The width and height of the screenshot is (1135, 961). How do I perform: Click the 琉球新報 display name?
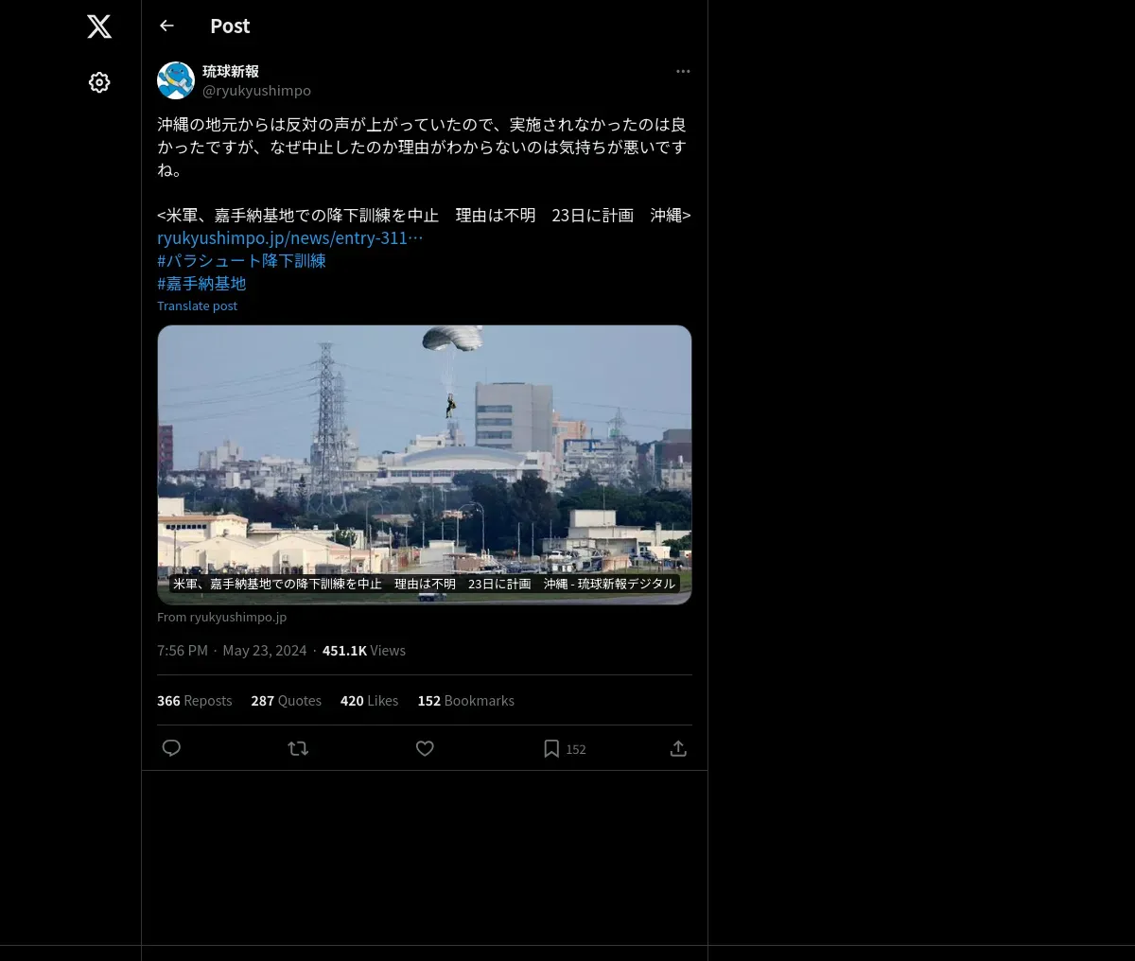click(x=231, y=71)
